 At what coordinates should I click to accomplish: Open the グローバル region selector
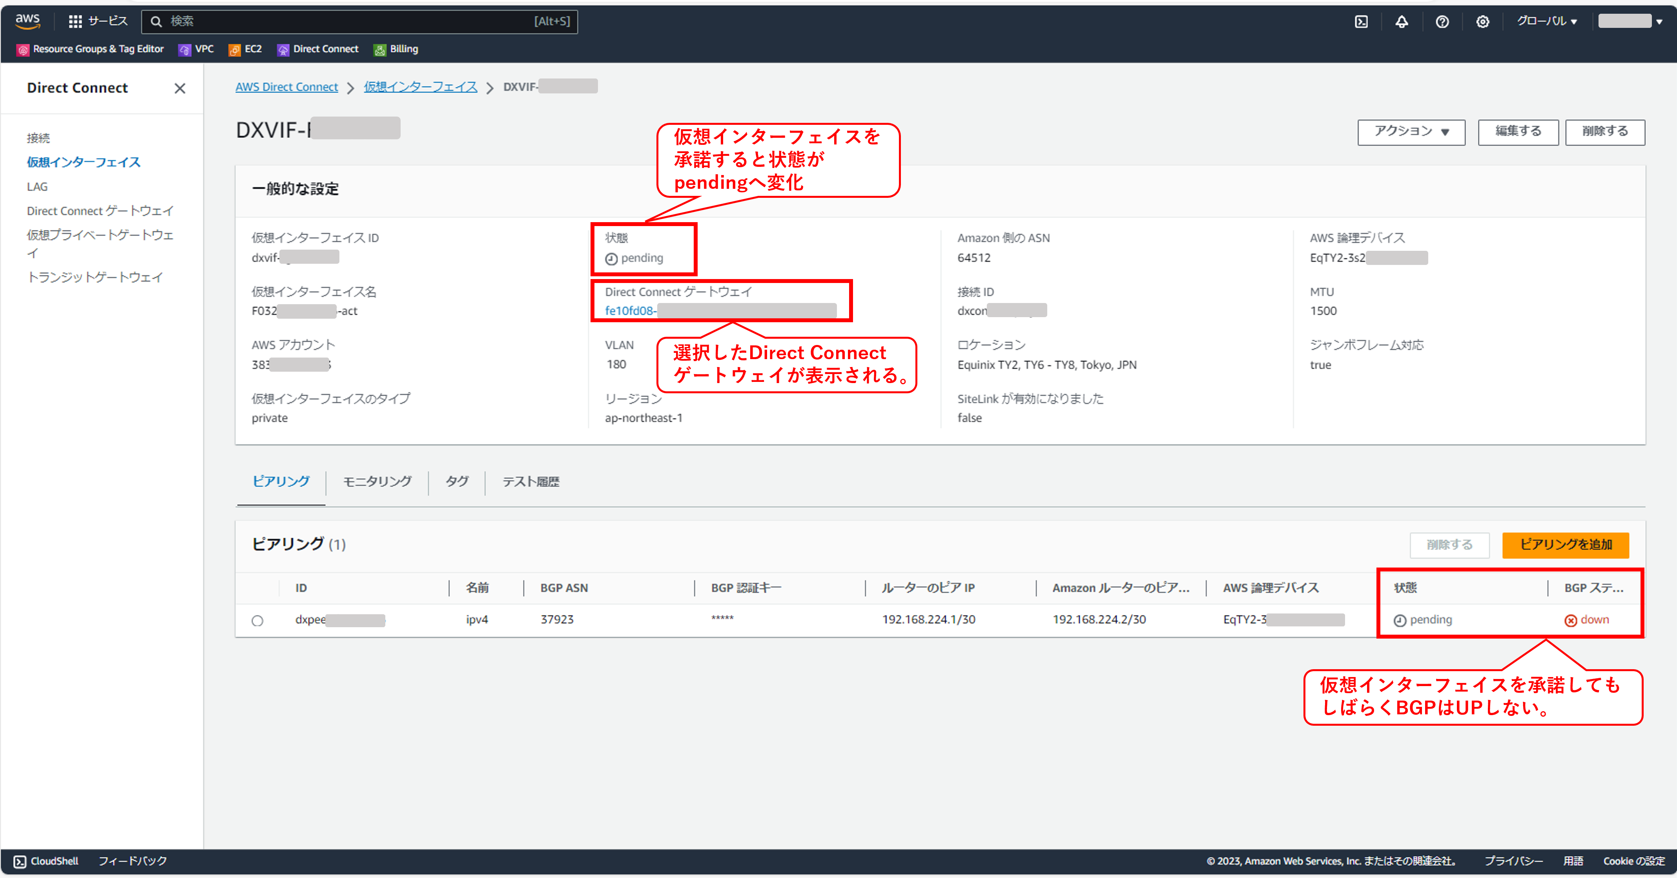pos(1547,21)
